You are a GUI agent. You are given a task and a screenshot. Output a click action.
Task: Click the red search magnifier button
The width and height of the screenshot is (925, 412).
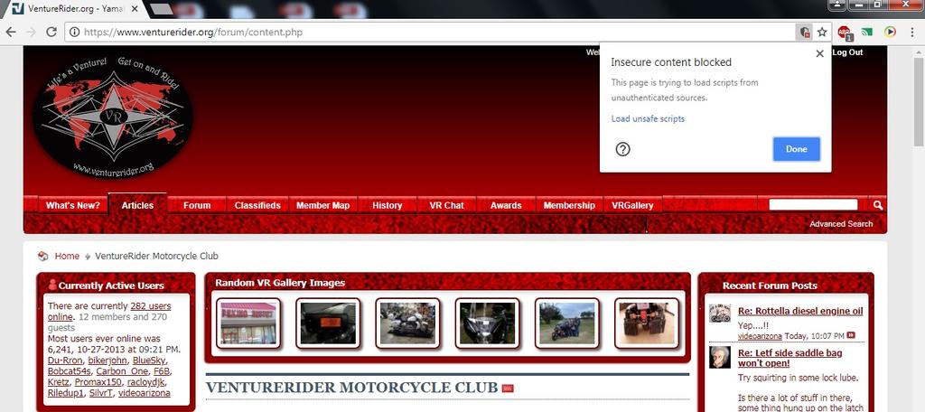(878, 205)
